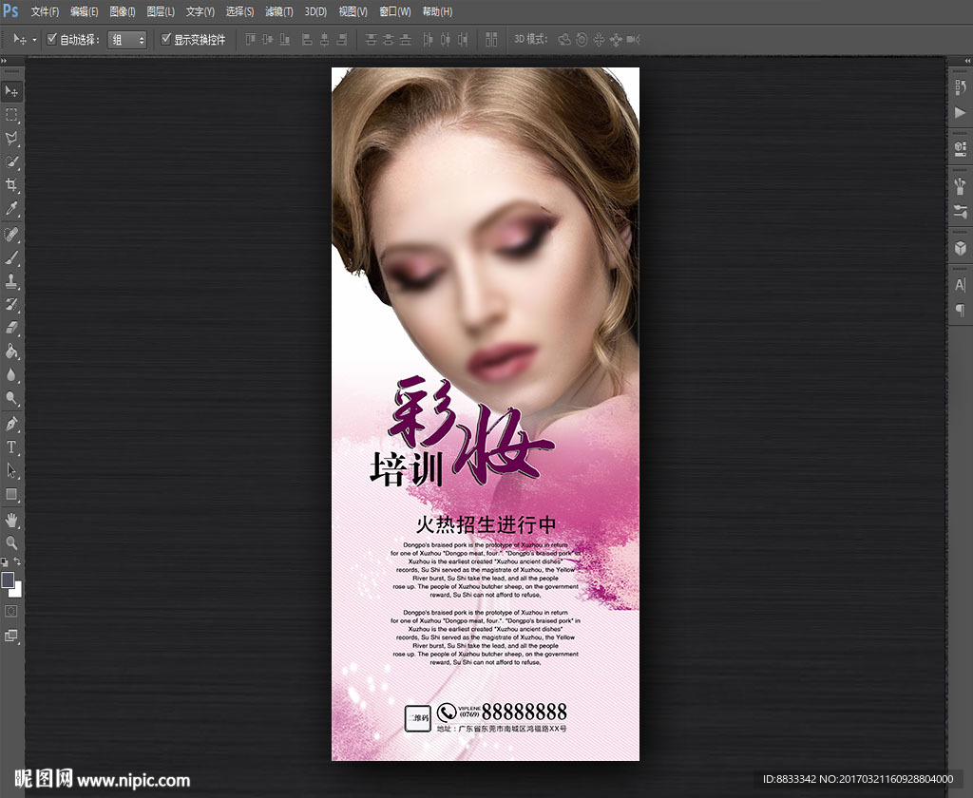973x798 pixels.
Task: Click the Actions panel play button
Action: tap(960, 112)
